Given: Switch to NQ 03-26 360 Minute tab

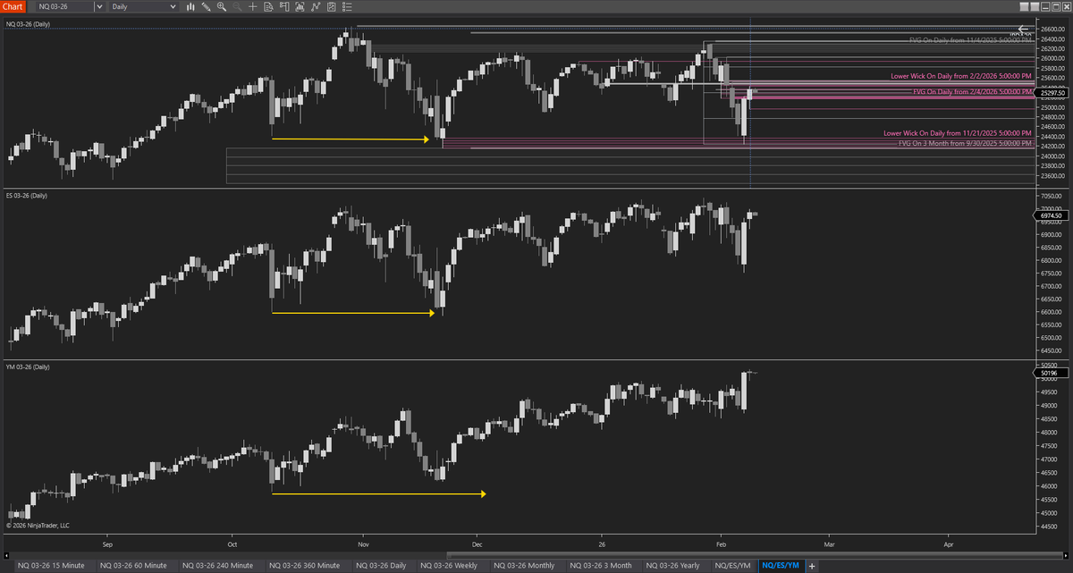Looking at the screenshot, I should point(304,566).
